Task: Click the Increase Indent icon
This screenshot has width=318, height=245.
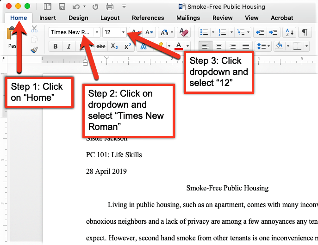Action: pos(274,32)
